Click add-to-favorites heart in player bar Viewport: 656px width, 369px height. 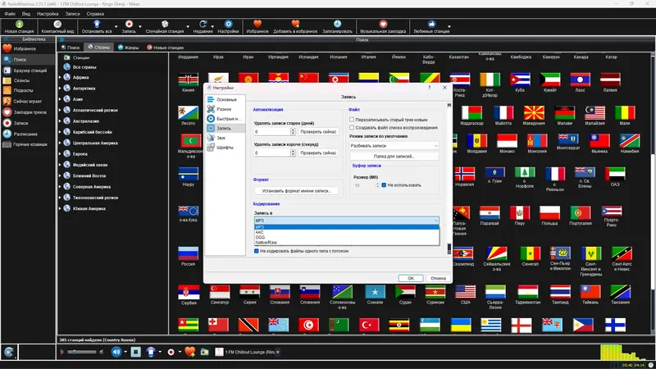[x=189, y=352]
